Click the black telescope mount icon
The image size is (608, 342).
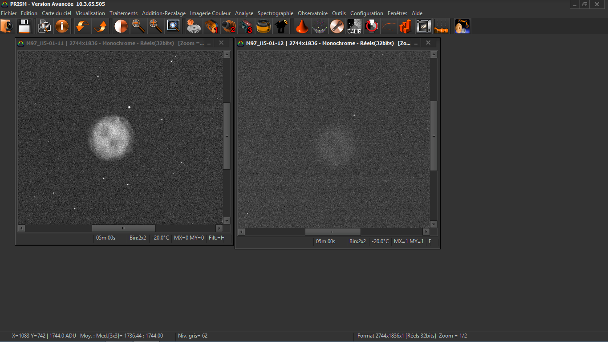tap(281, 27)
